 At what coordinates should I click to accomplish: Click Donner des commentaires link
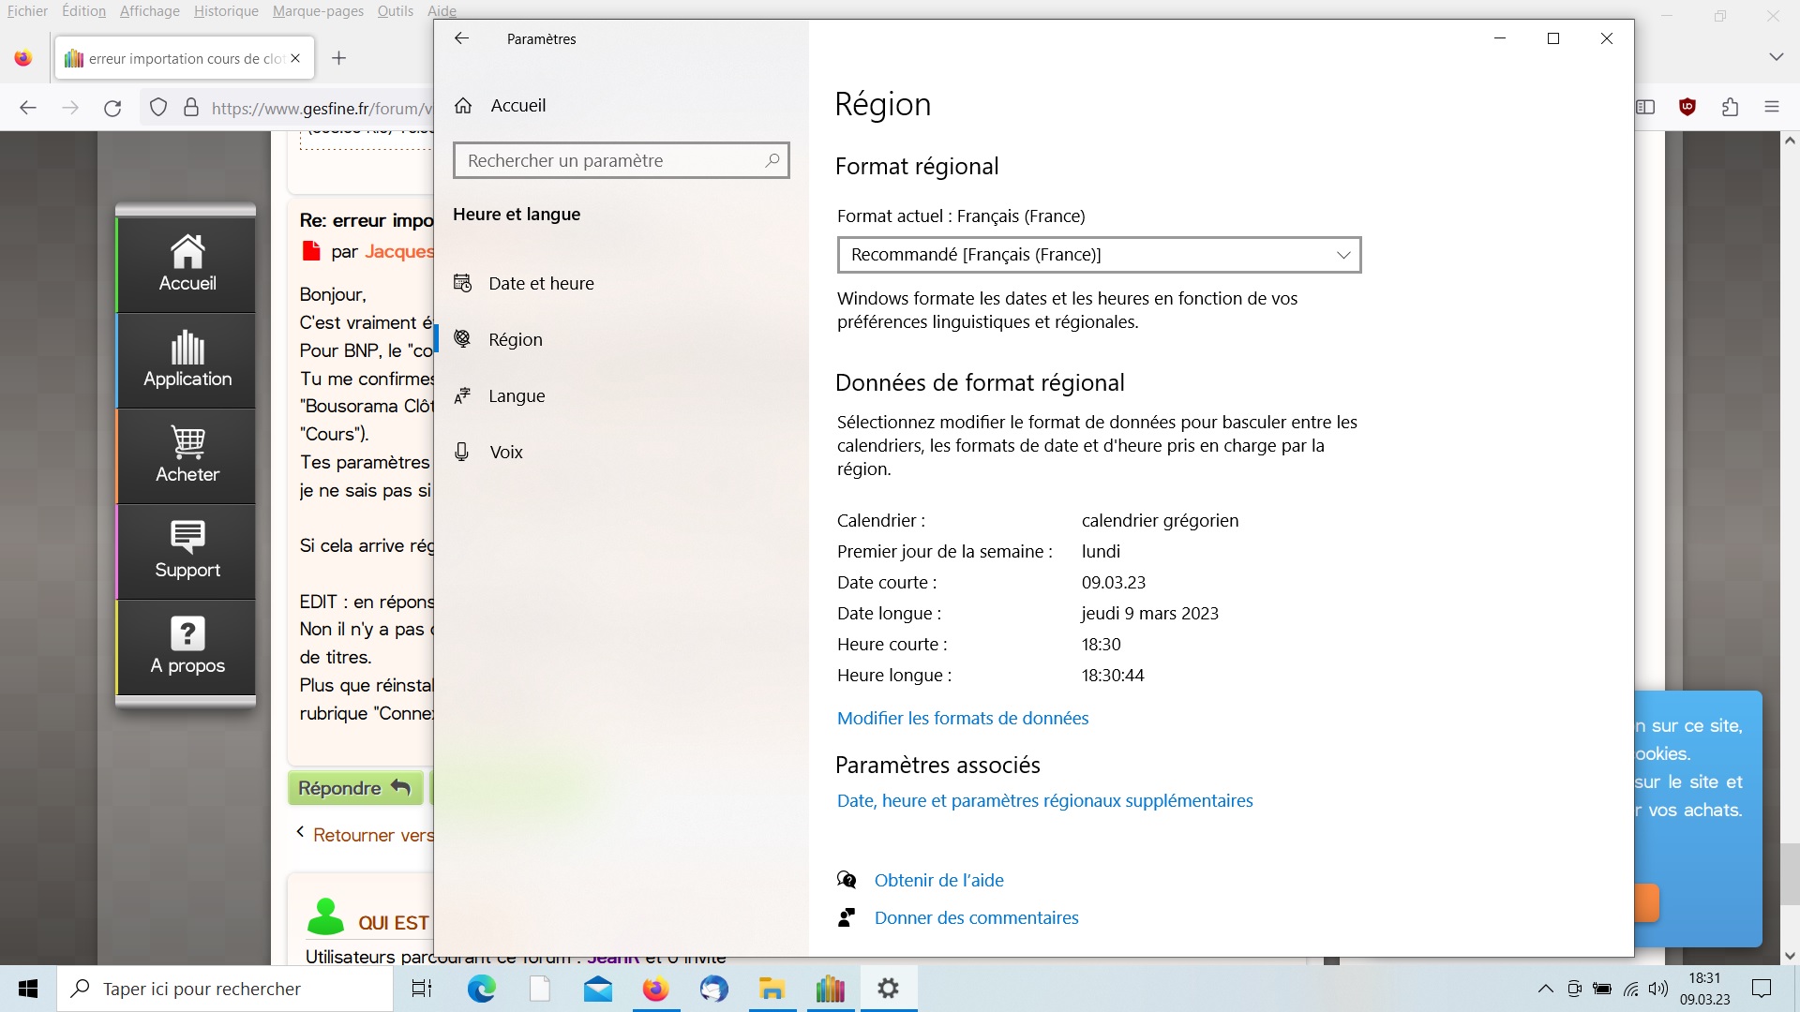click(976, 918)
